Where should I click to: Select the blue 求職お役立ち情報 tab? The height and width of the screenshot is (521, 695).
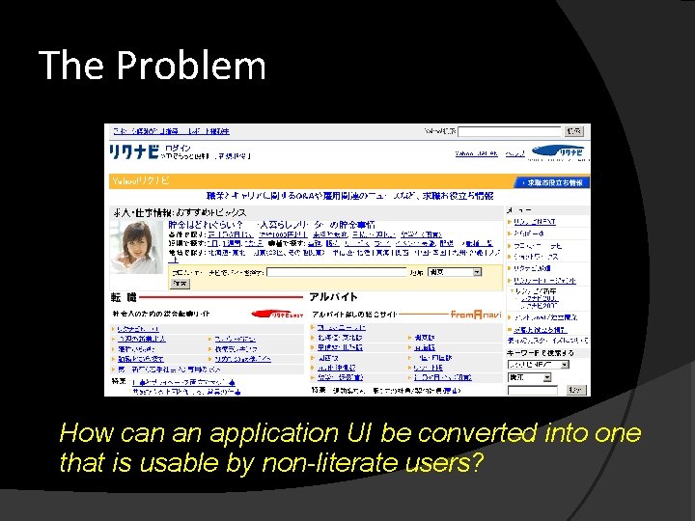[x=552, y=182]
